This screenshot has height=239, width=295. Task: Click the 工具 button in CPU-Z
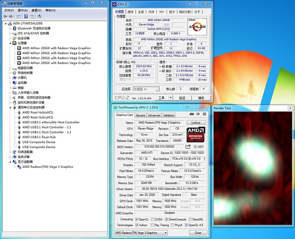point(161,98)
